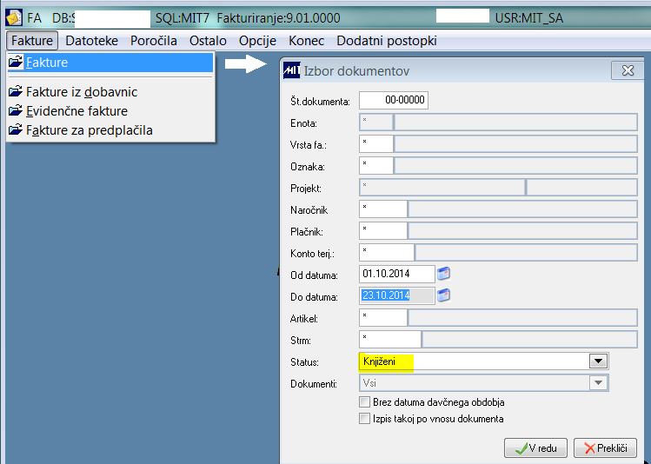
Task: Confirm with the V redu button
Action: coord(535,447)
